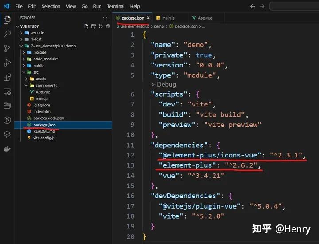
Task: Click the "vite build" script value
Action: (x=220, y=114)
